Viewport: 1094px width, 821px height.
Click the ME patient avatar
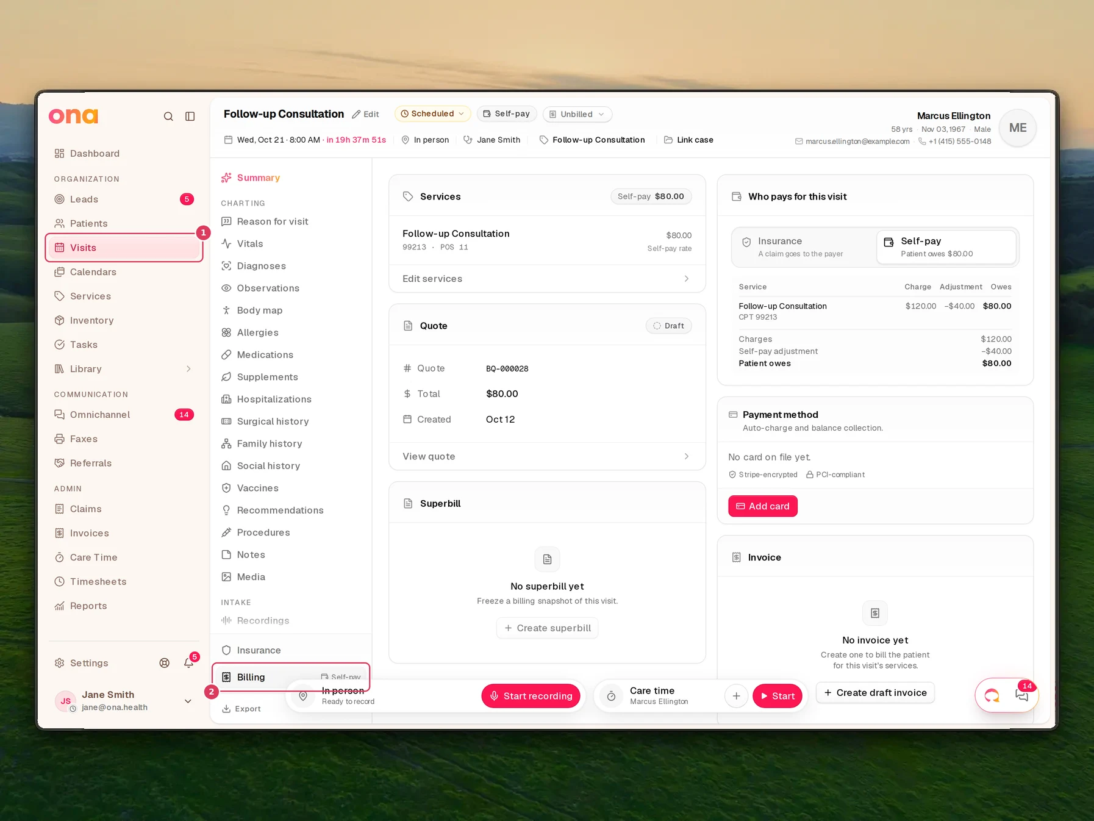pyautogui.click(x=1018, y=128)
